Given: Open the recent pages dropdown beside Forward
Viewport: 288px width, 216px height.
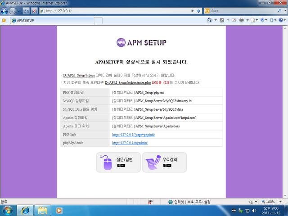Looking at the screenshot, I should 19,11.
